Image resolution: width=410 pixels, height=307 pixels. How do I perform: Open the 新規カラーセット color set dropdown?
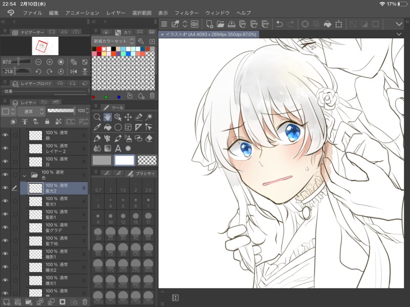coord(113,41)
